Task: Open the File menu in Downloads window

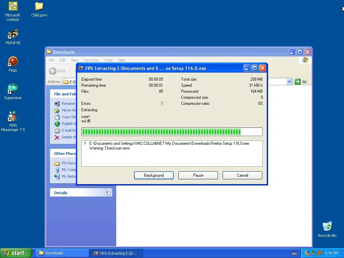Action: [x=51, y=60]
